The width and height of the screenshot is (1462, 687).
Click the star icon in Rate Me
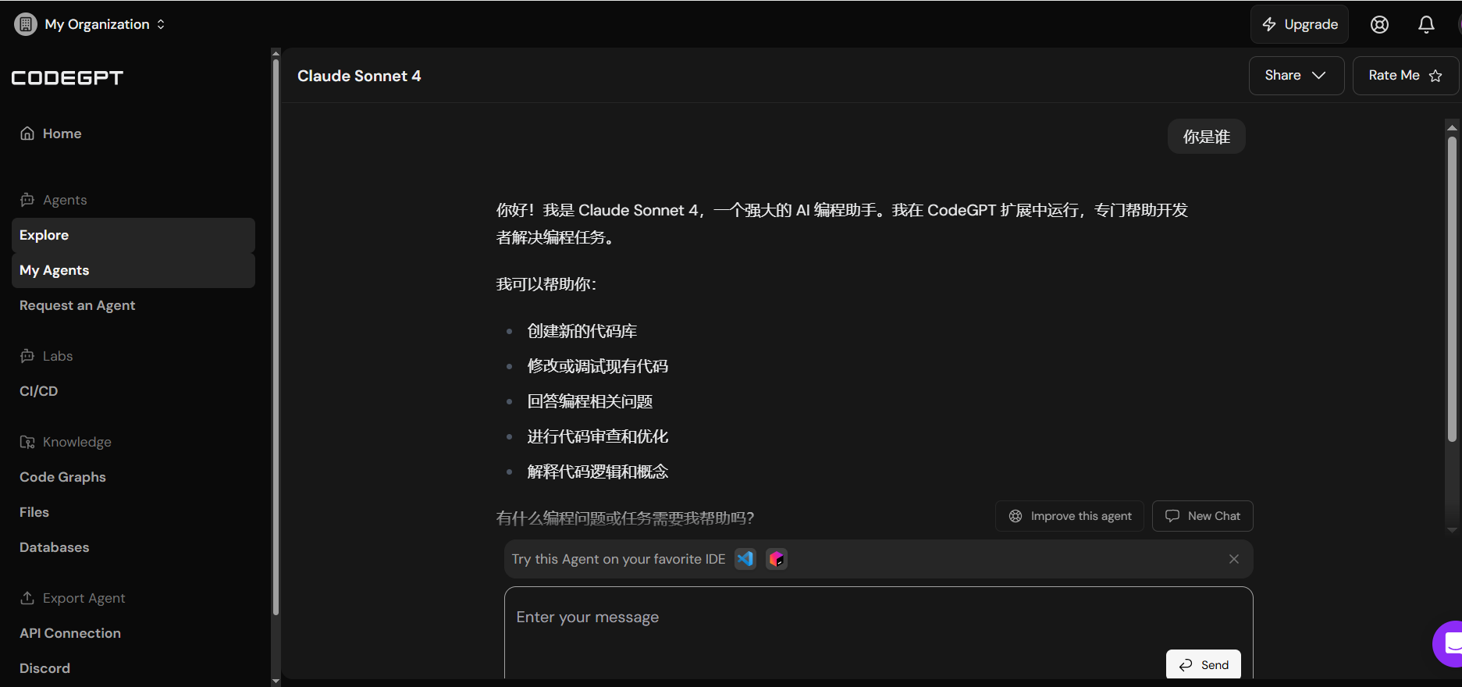pyautogui.click(x=1435, y=76)
